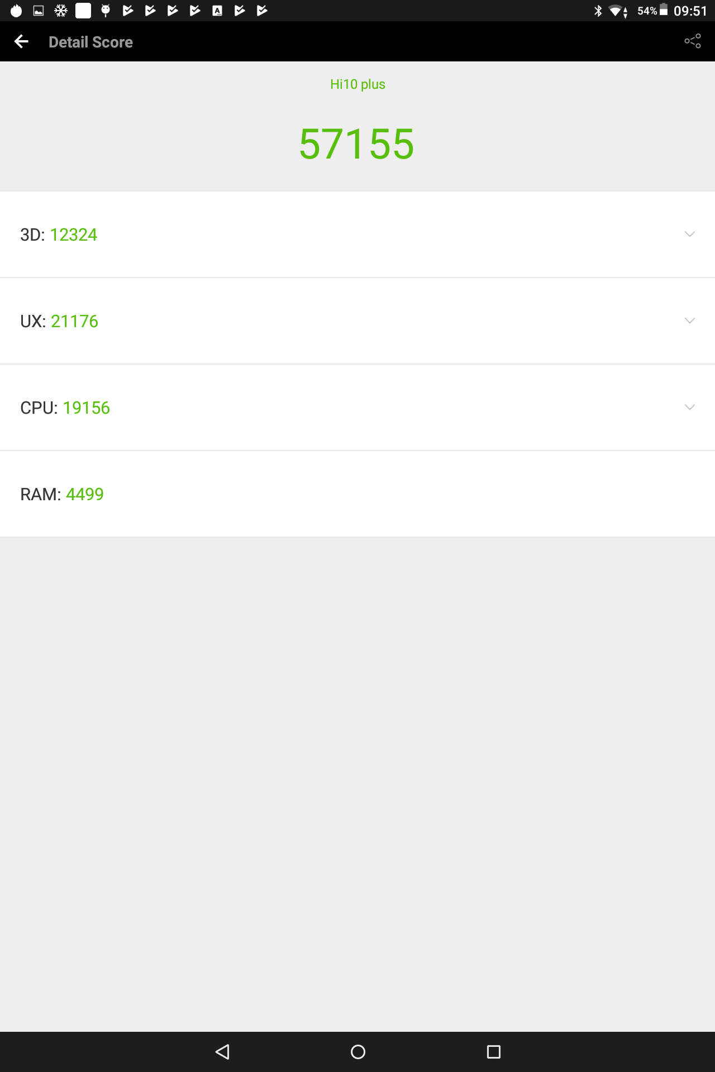The image size is (715, 1072).
Task: Expand the 3D score details chevron
Action: pyautogui.click(x=690, y=234)
